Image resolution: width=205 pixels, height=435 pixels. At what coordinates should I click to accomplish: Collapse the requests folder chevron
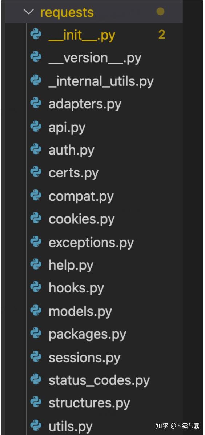click(29, 12)
